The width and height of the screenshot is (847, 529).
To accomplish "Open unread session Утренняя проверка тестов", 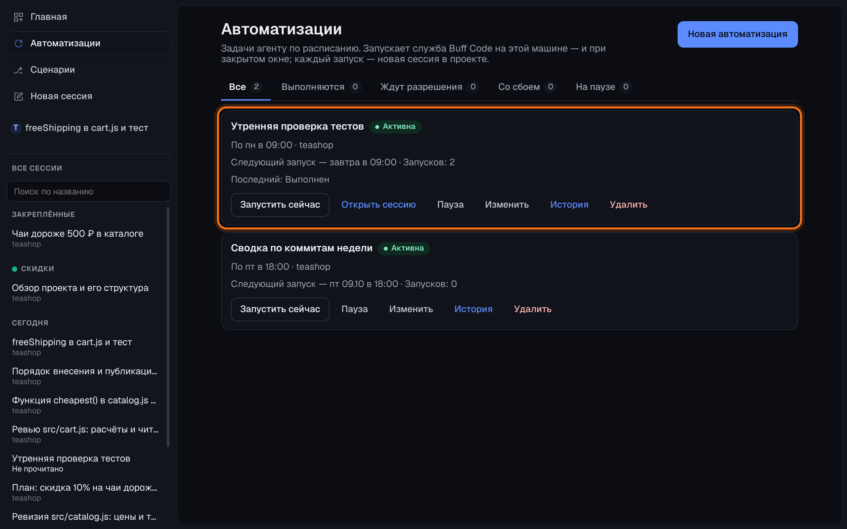I will 86,463.
